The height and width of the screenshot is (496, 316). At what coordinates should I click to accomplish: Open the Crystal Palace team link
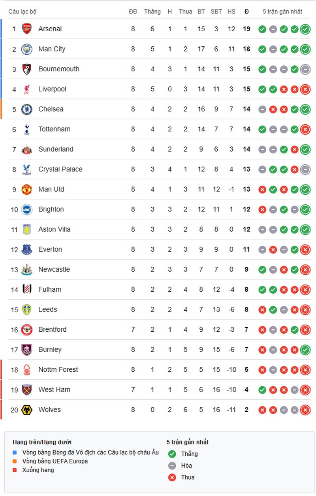point(60,169)
